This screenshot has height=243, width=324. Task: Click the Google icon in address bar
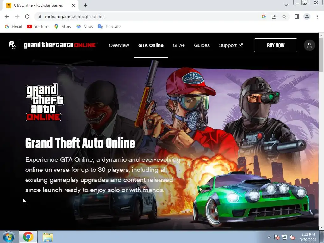tap(264, 16)
